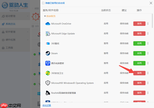This screenshot has width=154, height=108.
Task: Disable Microsoft Windows Operating System startup
Action: [x=139, y=83]
